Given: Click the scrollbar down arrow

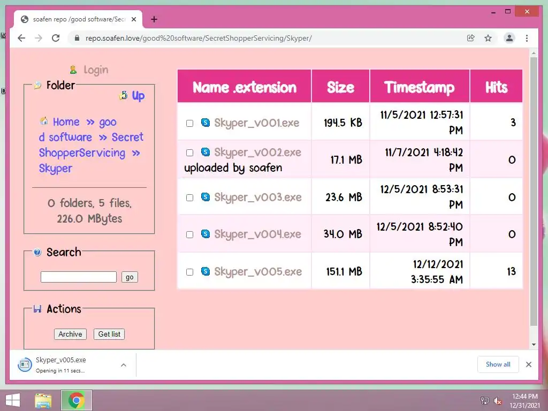Looking at the screenshot, I should [534, 344].
